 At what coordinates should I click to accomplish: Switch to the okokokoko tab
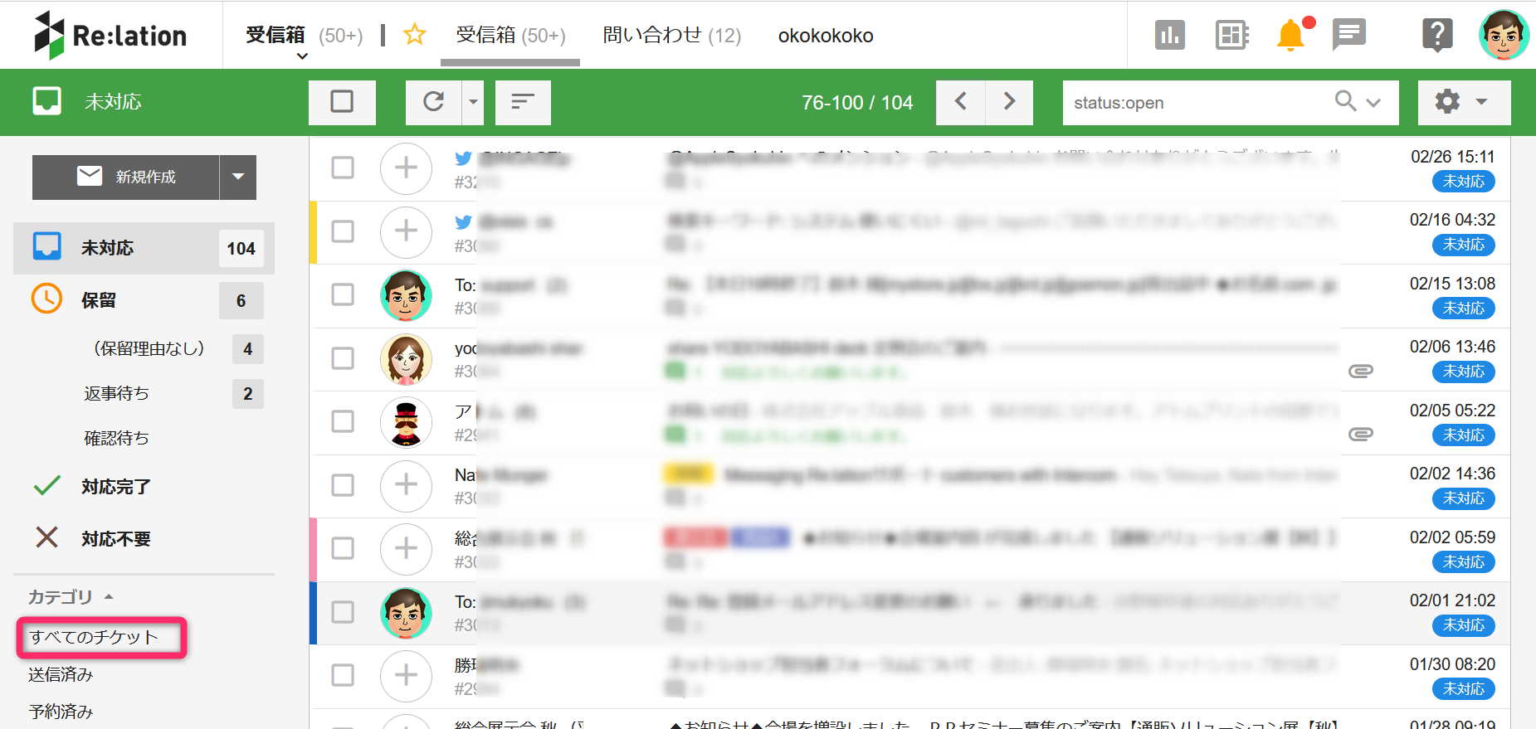826,36
